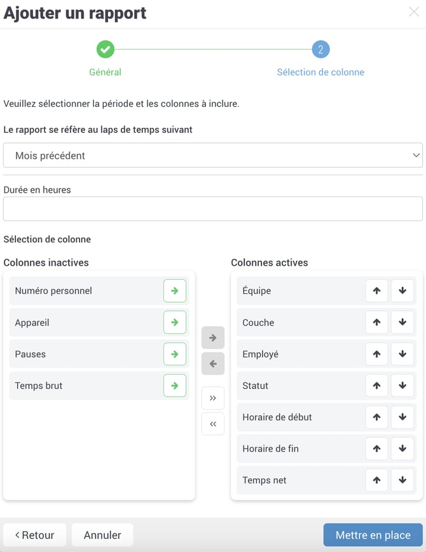Screen dimensions: 426x552
Task: Move "Statut" up in active columns
Action: 376,385
